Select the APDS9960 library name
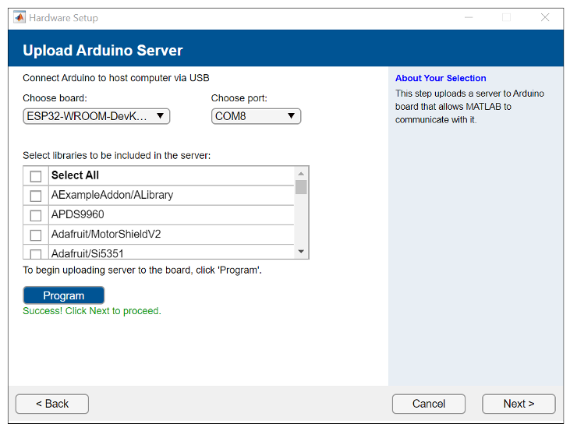The width and height of the screenshot is (570, 431). (x=78, y=214)
